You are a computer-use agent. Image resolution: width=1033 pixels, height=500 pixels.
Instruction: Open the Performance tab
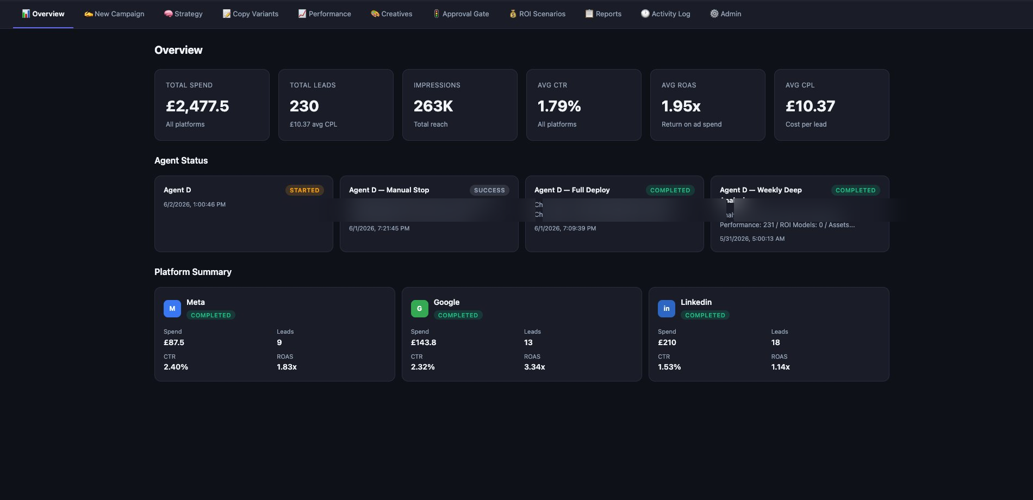pos(325,14)
